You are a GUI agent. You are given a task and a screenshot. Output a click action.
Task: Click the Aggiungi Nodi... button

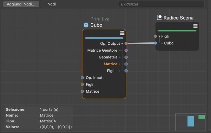coord(21,4)
